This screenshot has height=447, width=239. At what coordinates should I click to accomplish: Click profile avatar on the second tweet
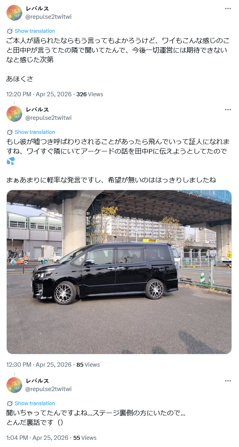click(x=14, y=114)
